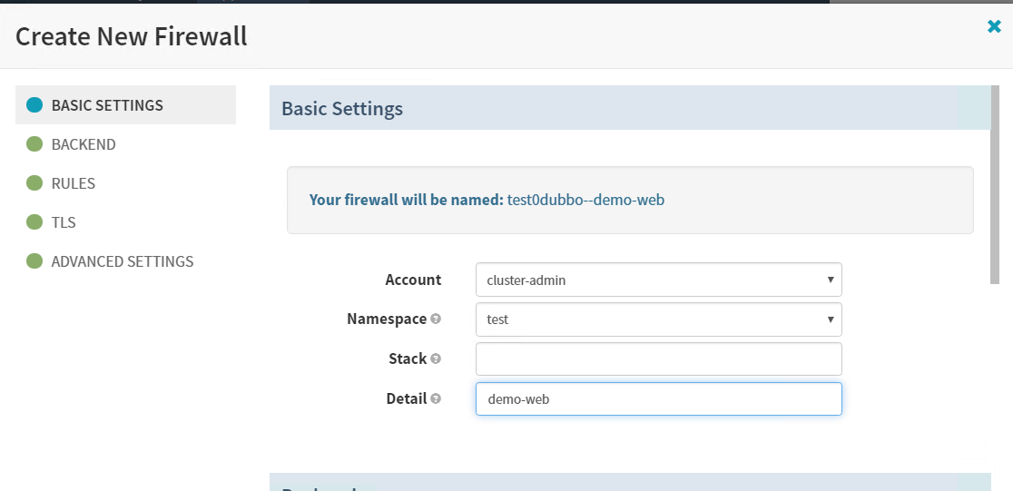
Task: Close the Create New Firewall dialog
Action: [x=994, y=26]
